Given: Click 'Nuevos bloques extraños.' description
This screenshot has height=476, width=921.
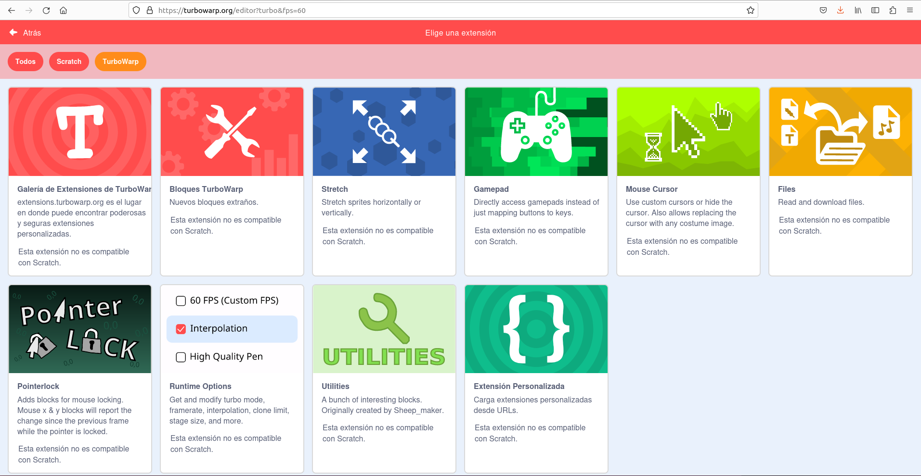Looking at the screenshot, I should [x=214, y=202].
